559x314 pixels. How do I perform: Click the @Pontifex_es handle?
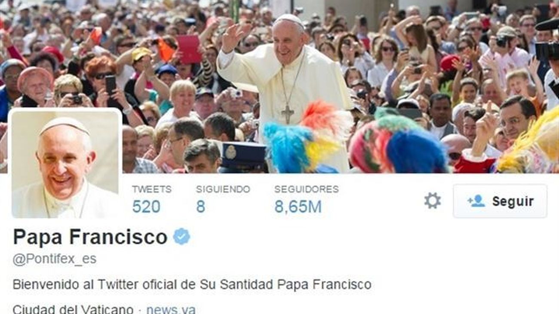coord(54,259)
